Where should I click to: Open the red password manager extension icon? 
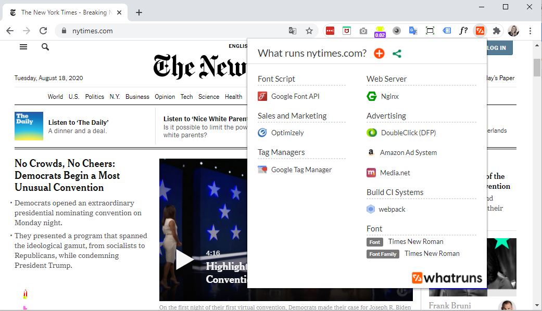(x=330, y=31)
